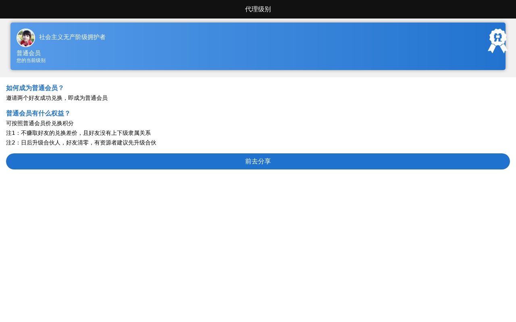
Task: Click the line 可按照普通会员价兑换积分
Action: pos(40,123)
